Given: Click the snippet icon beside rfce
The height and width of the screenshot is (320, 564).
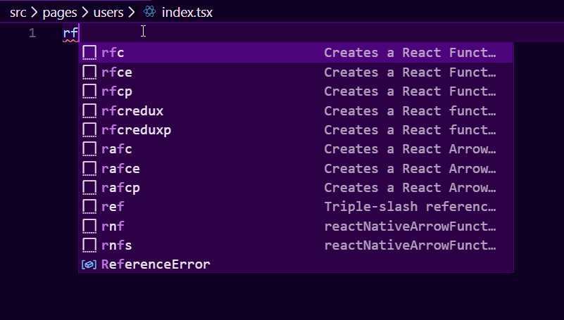Looking at the screenshot, I should (x=89, y=72).
